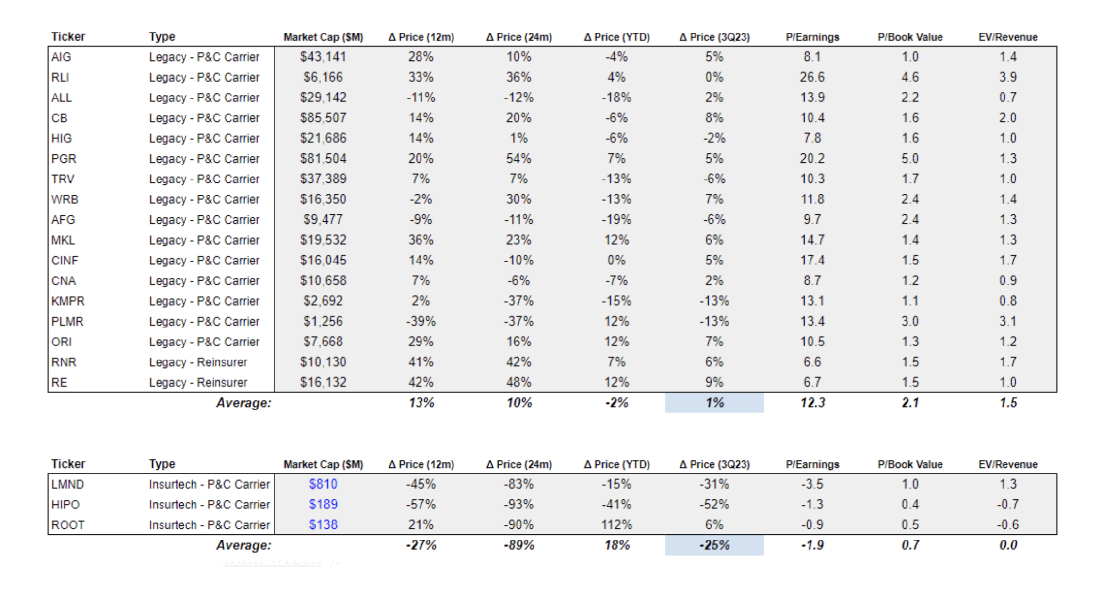The image size is (1101, 589).
Task: Click the bottom table's P/Book Value header
Action: (x=910, y=464)
